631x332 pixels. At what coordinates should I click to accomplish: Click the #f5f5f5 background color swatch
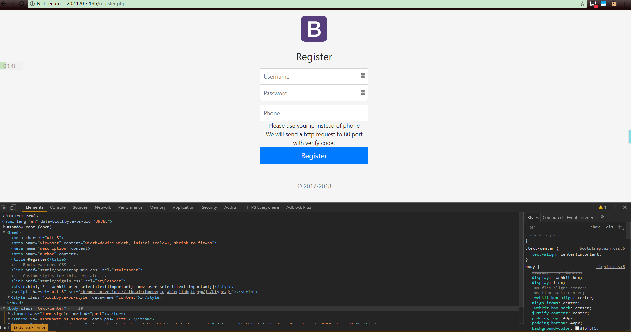tap(577, 328)
